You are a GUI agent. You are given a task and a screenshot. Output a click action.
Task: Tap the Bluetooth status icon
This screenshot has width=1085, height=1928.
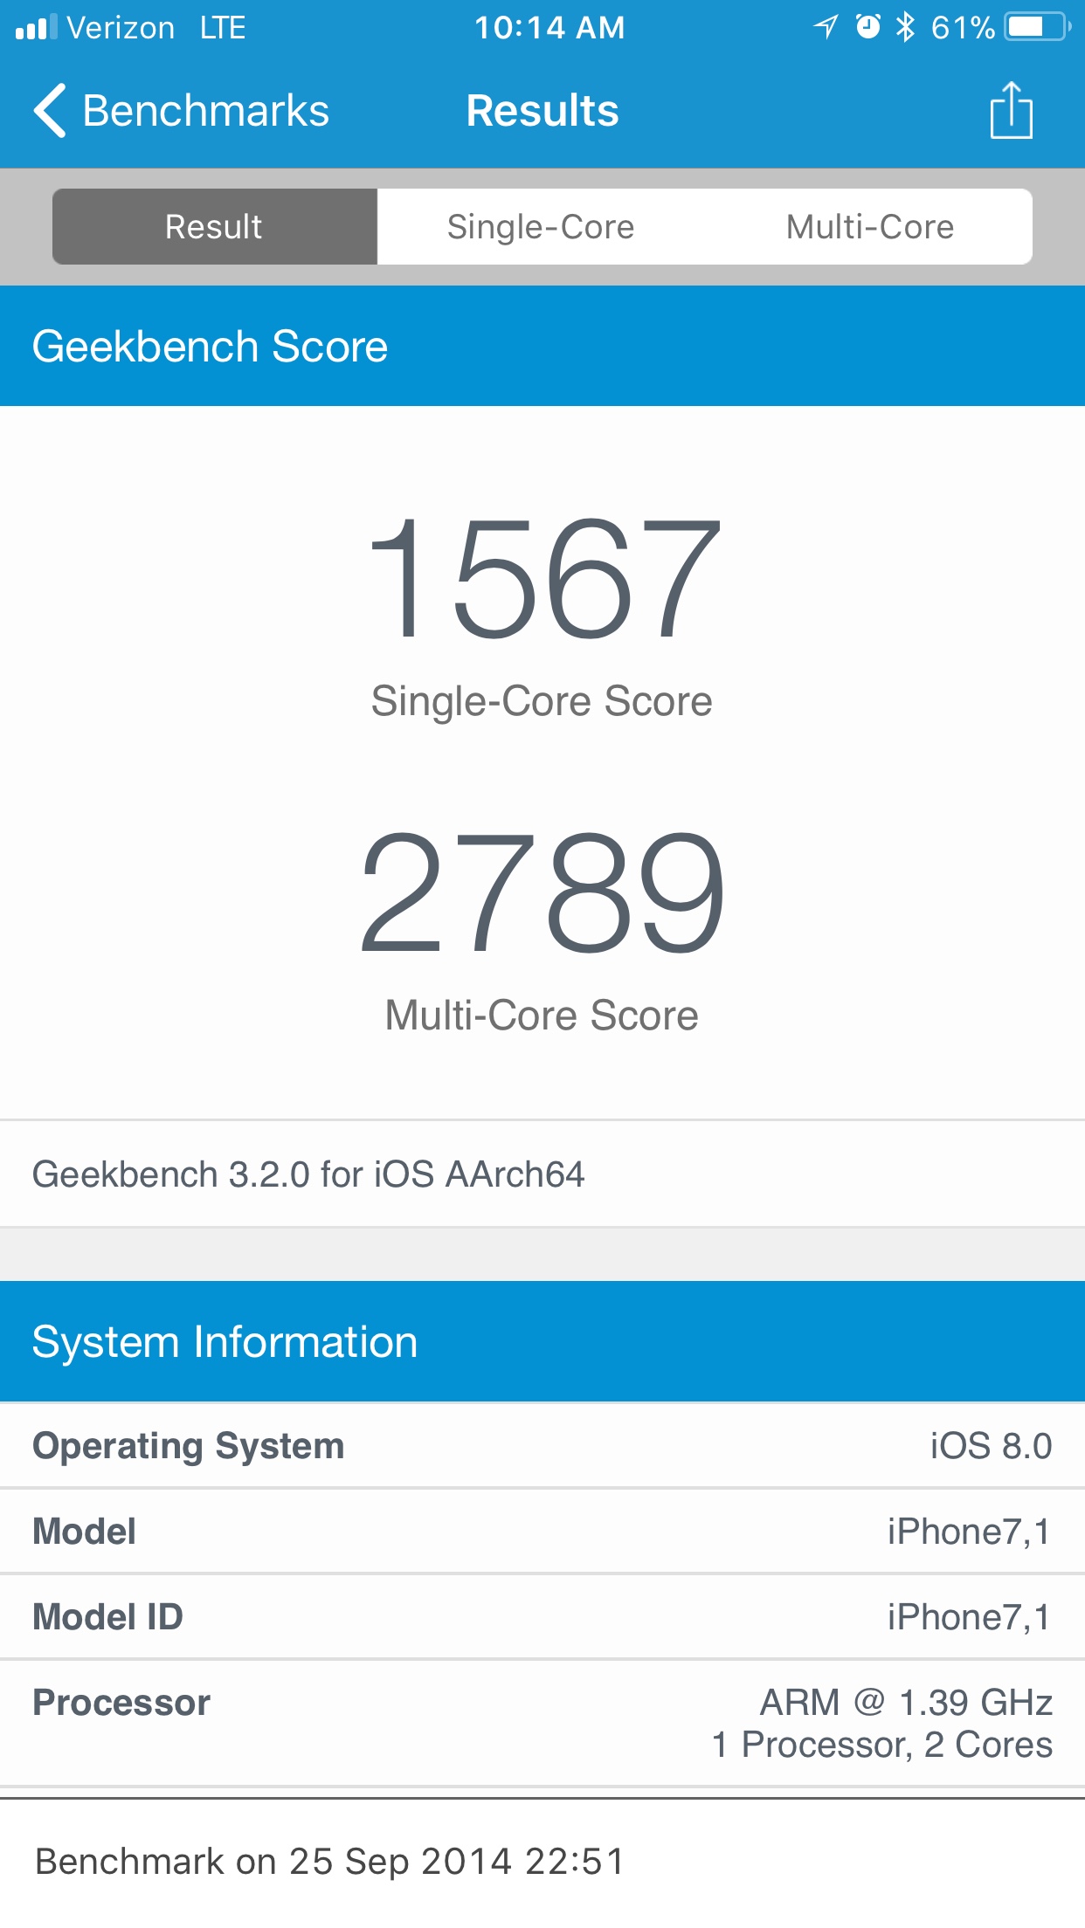point(905,27)
